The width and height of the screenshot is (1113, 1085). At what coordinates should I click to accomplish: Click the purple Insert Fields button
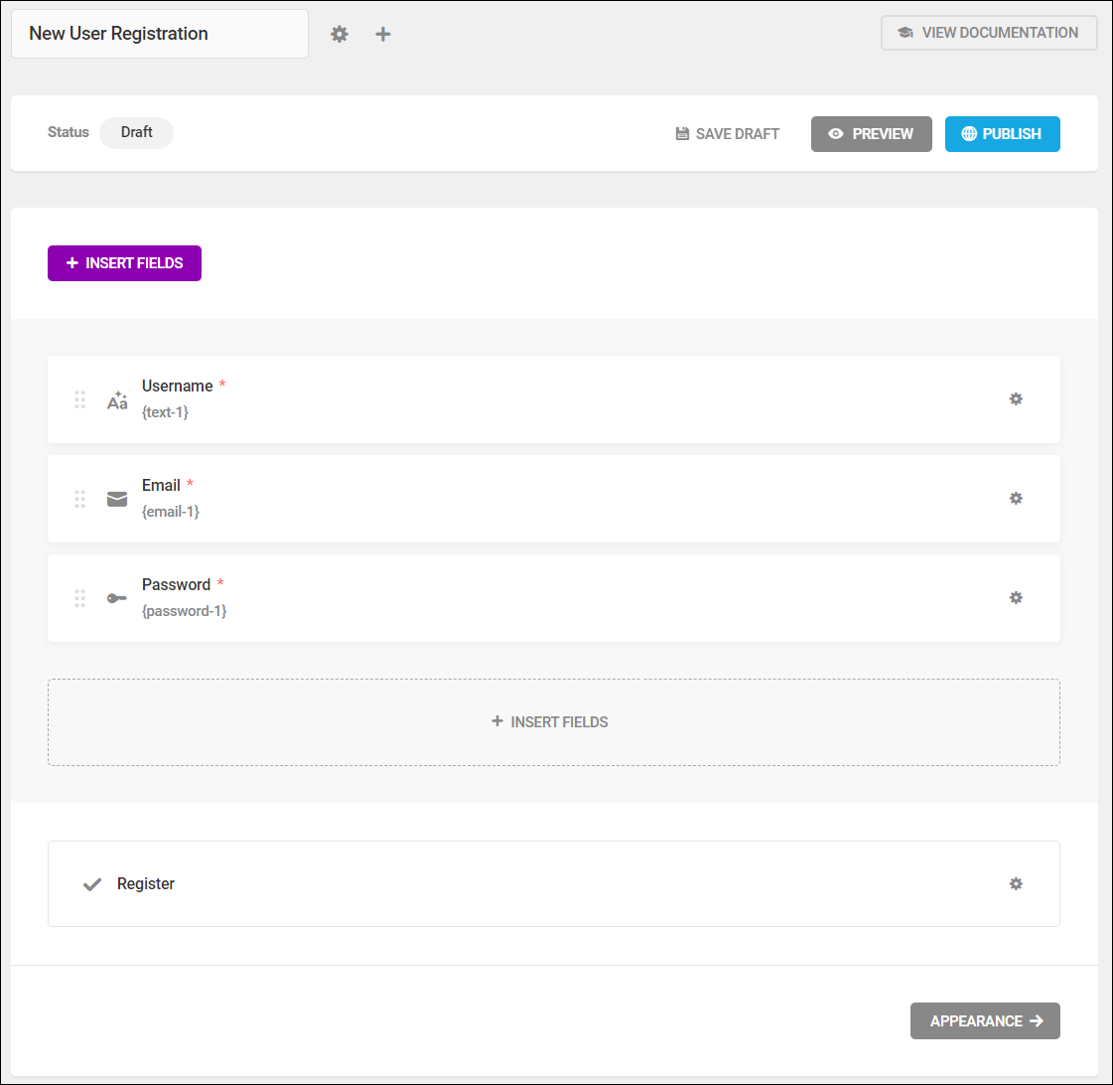(124, 263)
